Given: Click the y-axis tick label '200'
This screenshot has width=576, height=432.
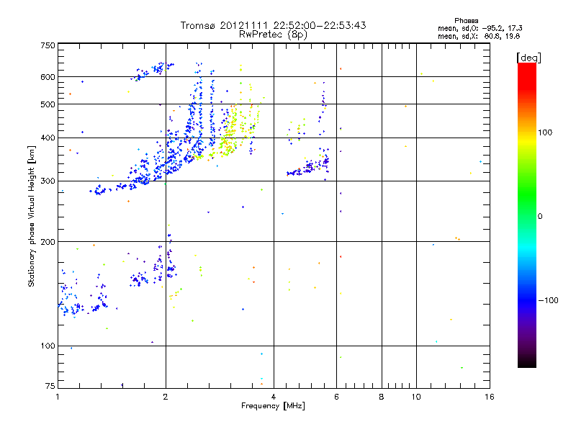Looking at the screenshot, I should tap(48, 242).
